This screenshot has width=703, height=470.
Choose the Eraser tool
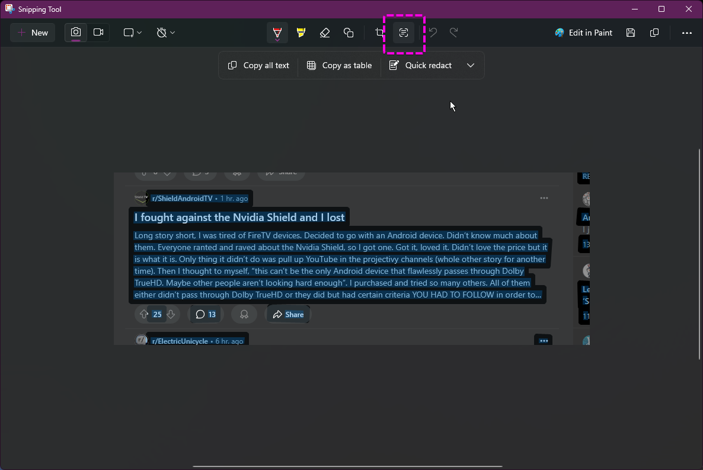[x=325, y=33]
